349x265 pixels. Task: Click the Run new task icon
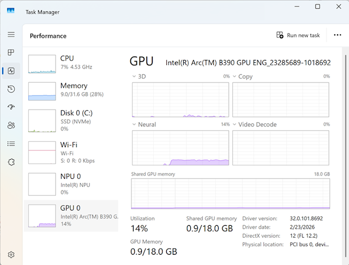pos(280,35)
